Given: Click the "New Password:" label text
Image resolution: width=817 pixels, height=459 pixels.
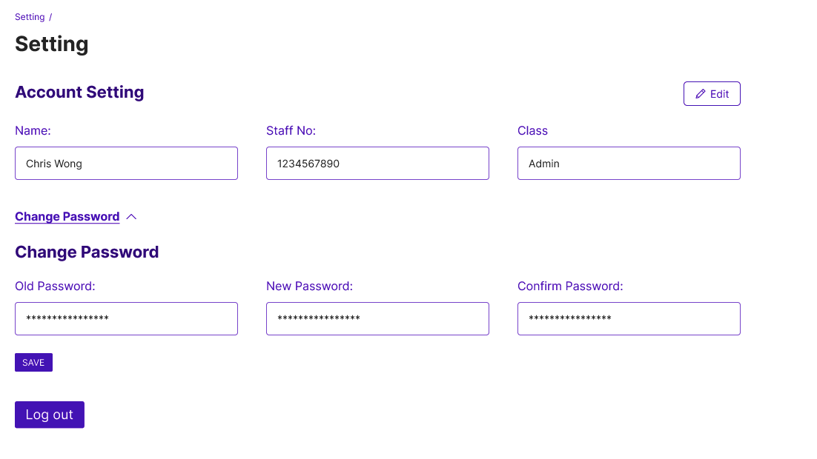Looking at the screenshot, I should click(x=309, y=287).
